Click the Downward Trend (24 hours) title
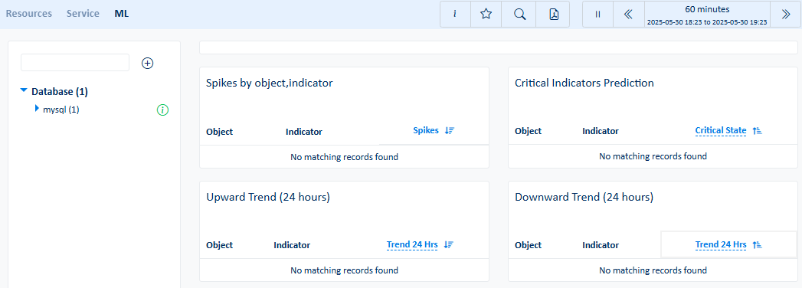The height and width of the screenshot is (288, 802). [584, 197]
